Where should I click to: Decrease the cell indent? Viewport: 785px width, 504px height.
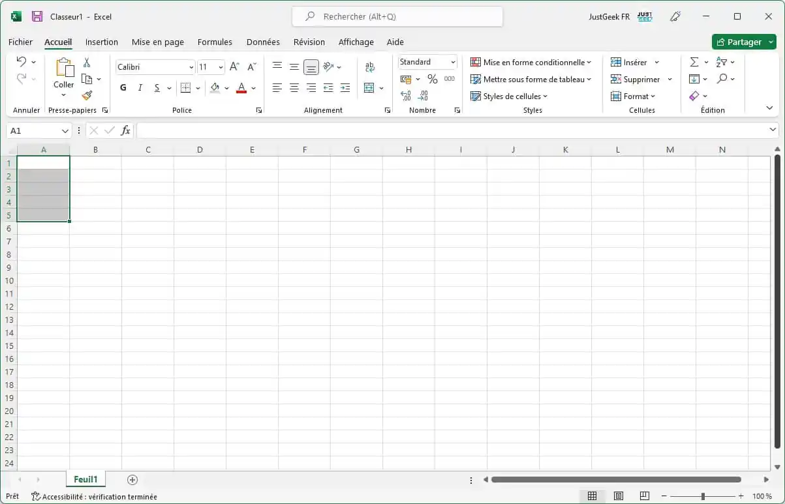point(328,87)
